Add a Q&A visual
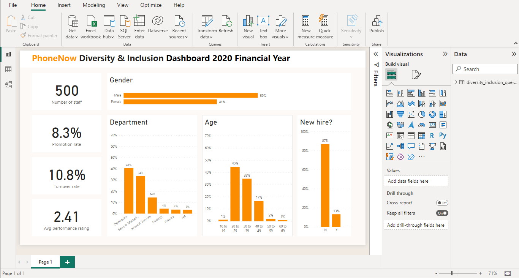This screenshot has width=519, height=278. coord(411,146)
